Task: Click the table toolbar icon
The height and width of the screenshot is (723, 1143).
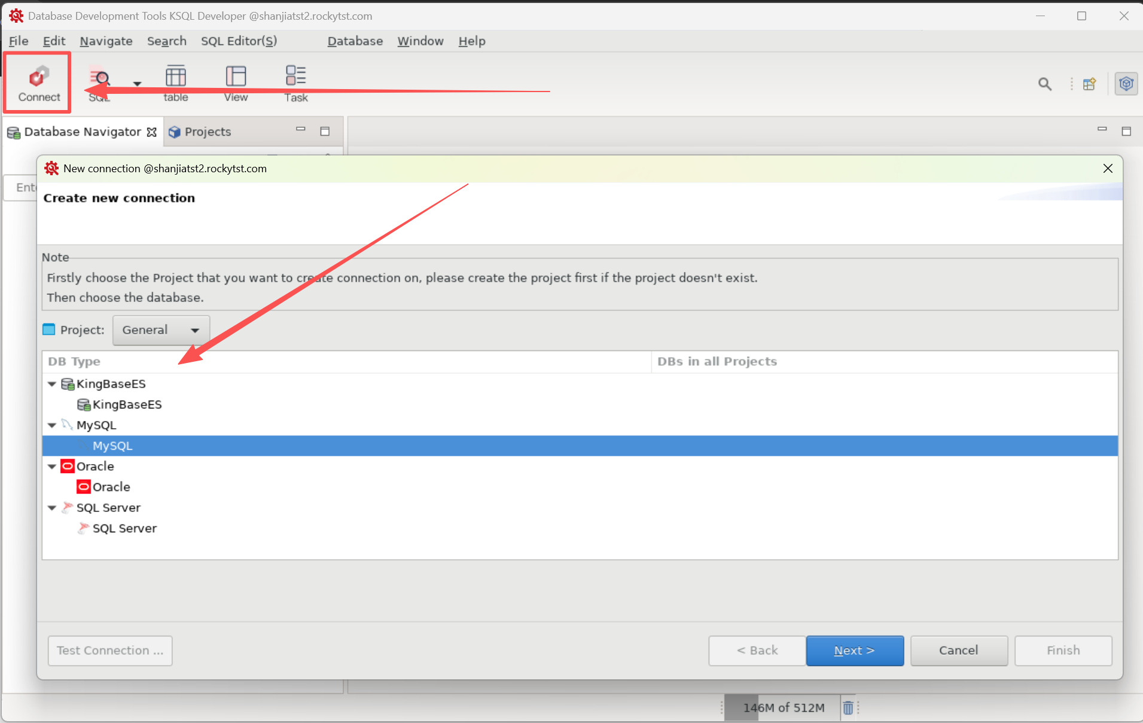Action: 176,84
